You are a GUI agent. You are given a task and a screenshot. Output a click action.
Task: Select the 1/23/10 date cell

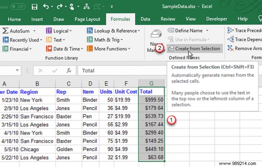point(10,100)
